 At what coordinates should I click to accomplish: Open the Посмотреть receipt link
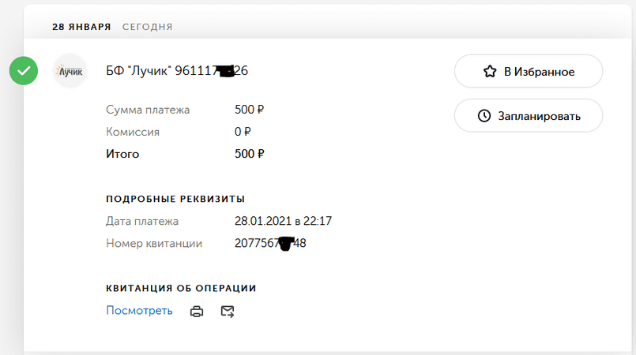click(x=139, y=311)
